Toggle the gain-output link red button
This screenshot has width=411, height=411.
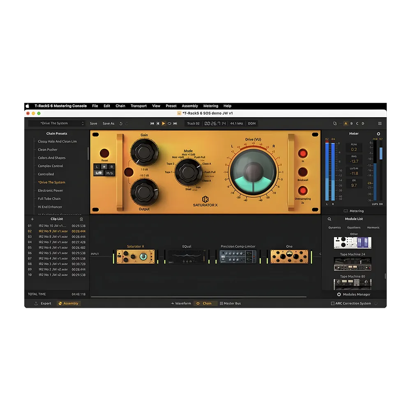(129, 172)
